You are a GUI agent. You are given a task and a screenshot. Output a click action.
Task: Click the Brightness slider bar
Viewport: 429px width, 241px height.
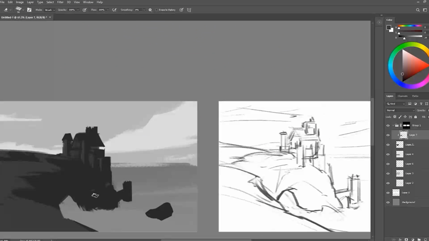click(x=410, y=36)
